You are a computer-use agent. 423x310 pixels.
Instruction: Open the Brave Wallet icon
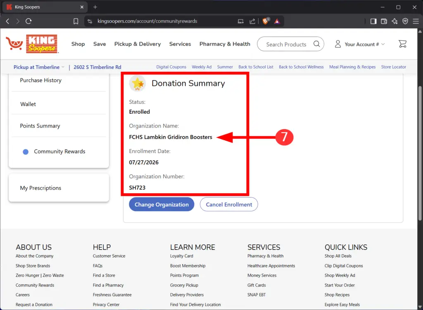coord(384,21)
